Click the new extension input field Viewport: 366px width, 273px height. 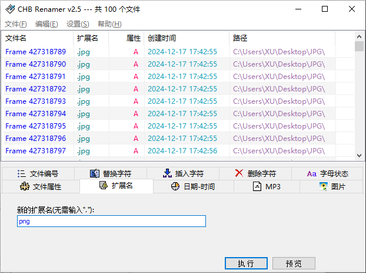coord(111,221)
